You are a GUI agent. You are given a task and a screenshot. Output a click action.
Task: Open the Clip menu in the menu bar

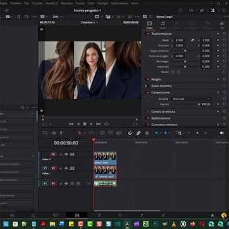[x=27, y=3]
